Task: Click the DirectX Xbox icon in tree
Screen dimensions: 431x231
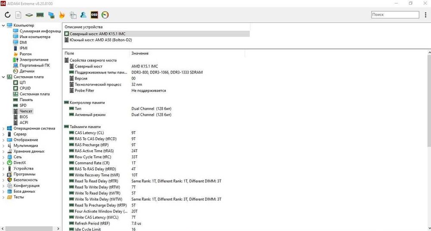Action: point(9,163)
